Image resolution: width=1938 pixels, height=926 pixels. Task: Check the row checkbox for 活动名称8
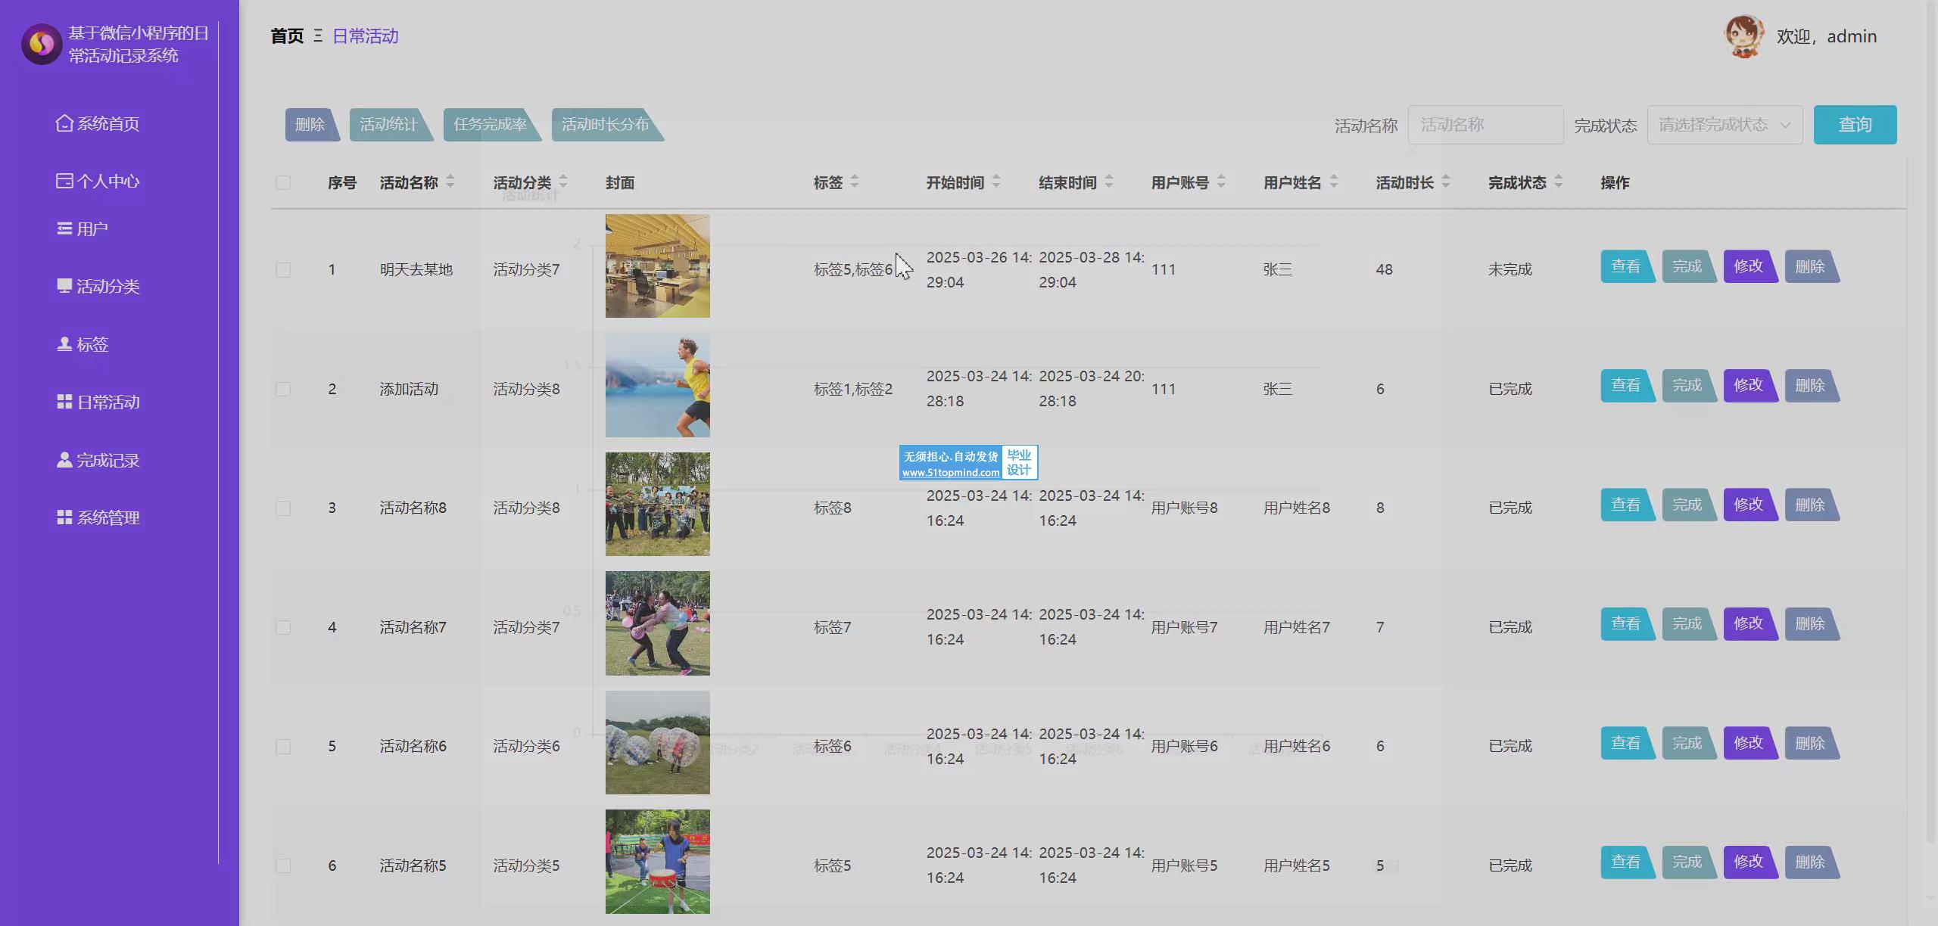coord(283,508)
